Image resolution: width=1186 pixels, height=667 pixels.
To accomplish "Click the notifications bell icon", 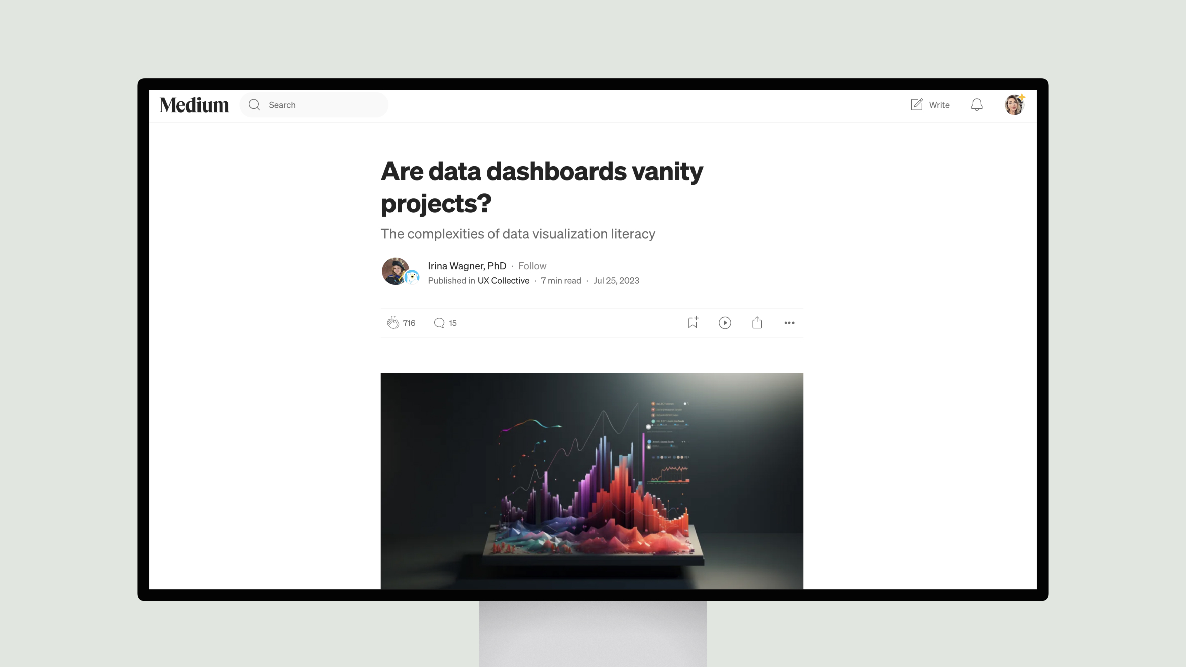I will click(x=976, y=104).
